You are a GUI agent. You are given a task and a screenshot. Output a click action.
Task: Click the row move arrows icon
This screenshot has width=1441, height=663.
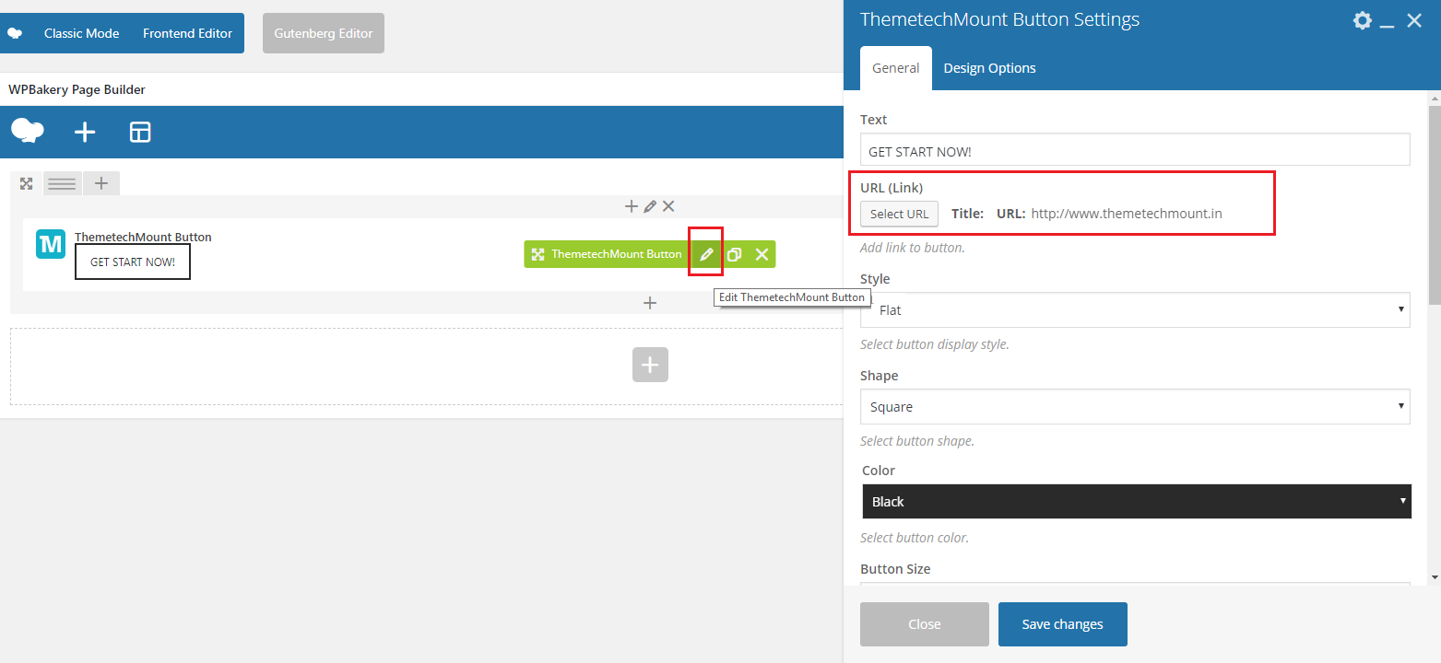pyautogui.click(x=27, y=183)
